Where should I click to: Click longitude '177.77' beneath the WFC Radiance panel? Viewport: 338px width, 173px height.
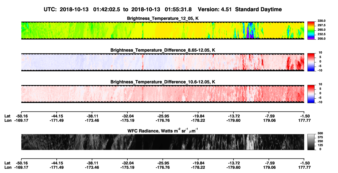point(304,167)
